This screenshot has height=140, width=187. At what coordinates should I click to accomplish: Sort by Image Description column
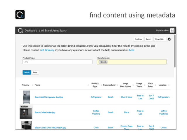click(x=125, y=85)
